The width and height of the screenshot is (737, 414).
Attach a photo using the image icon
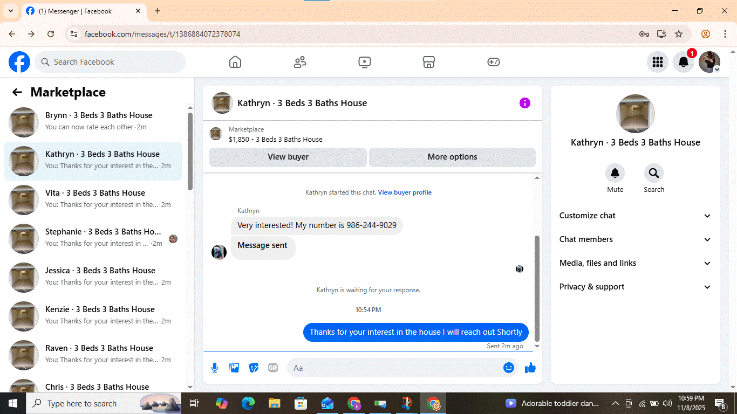tap(234, 368)
